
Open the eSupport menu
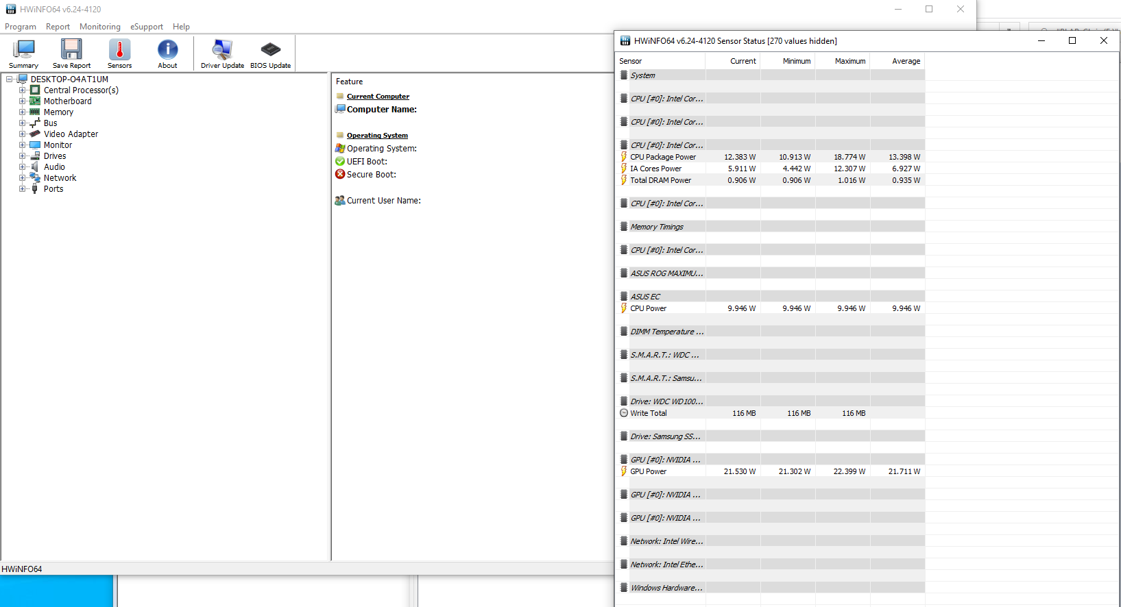tap(147, 27)
